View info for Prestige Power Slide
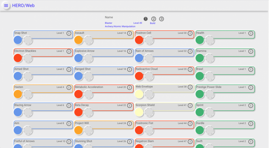Image resolution: width=269 pixels, height=148 pixels. tap(251, 87)
